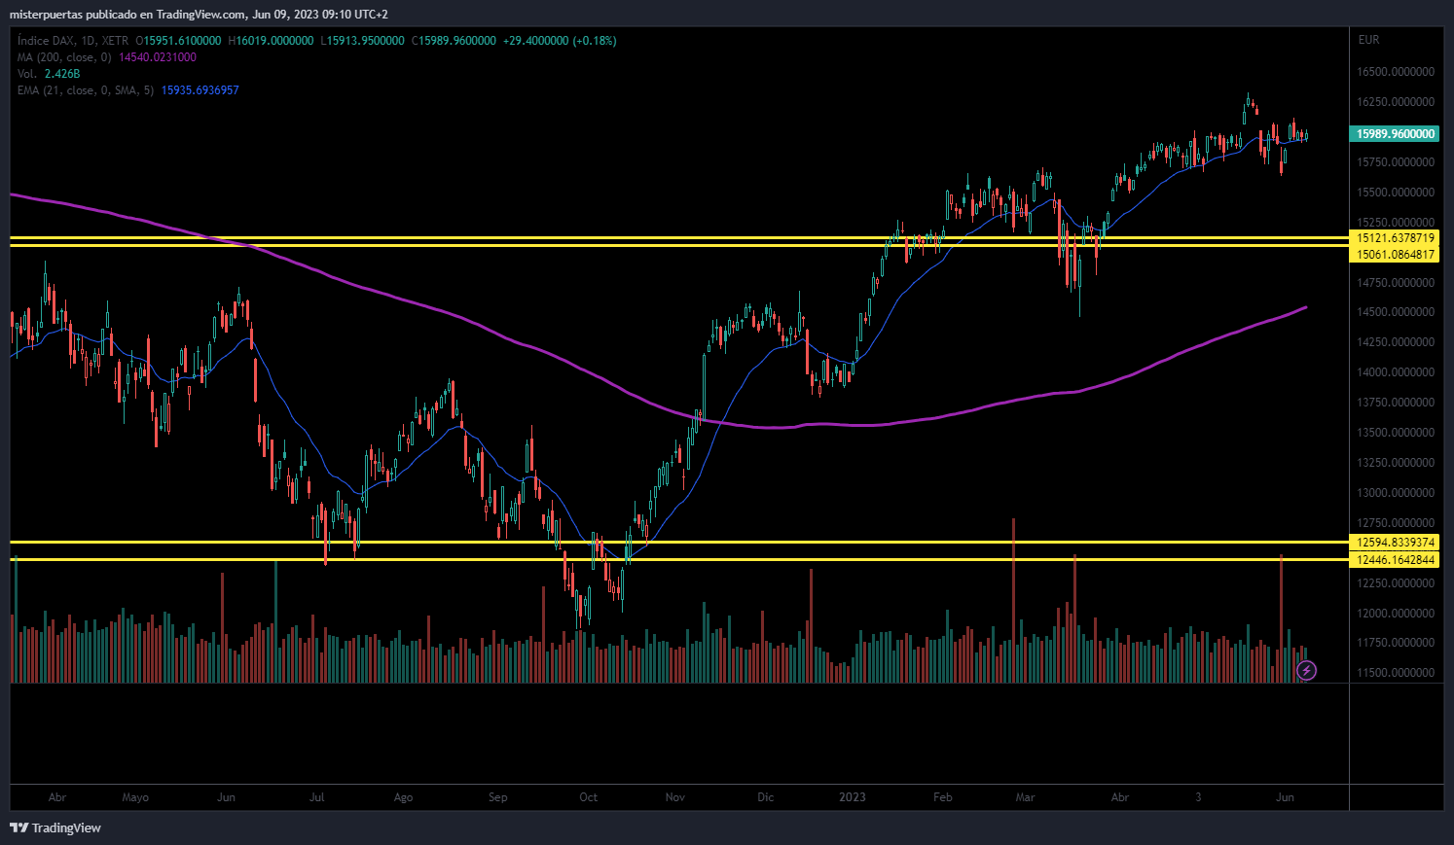Click the close value C15989.9600000

[454, 41]
